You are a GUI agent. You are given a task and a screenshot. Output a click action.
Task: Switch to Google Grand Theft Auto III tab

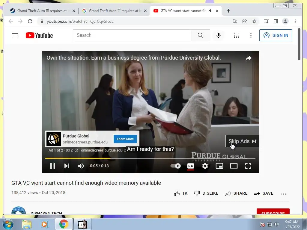[115, 11]
